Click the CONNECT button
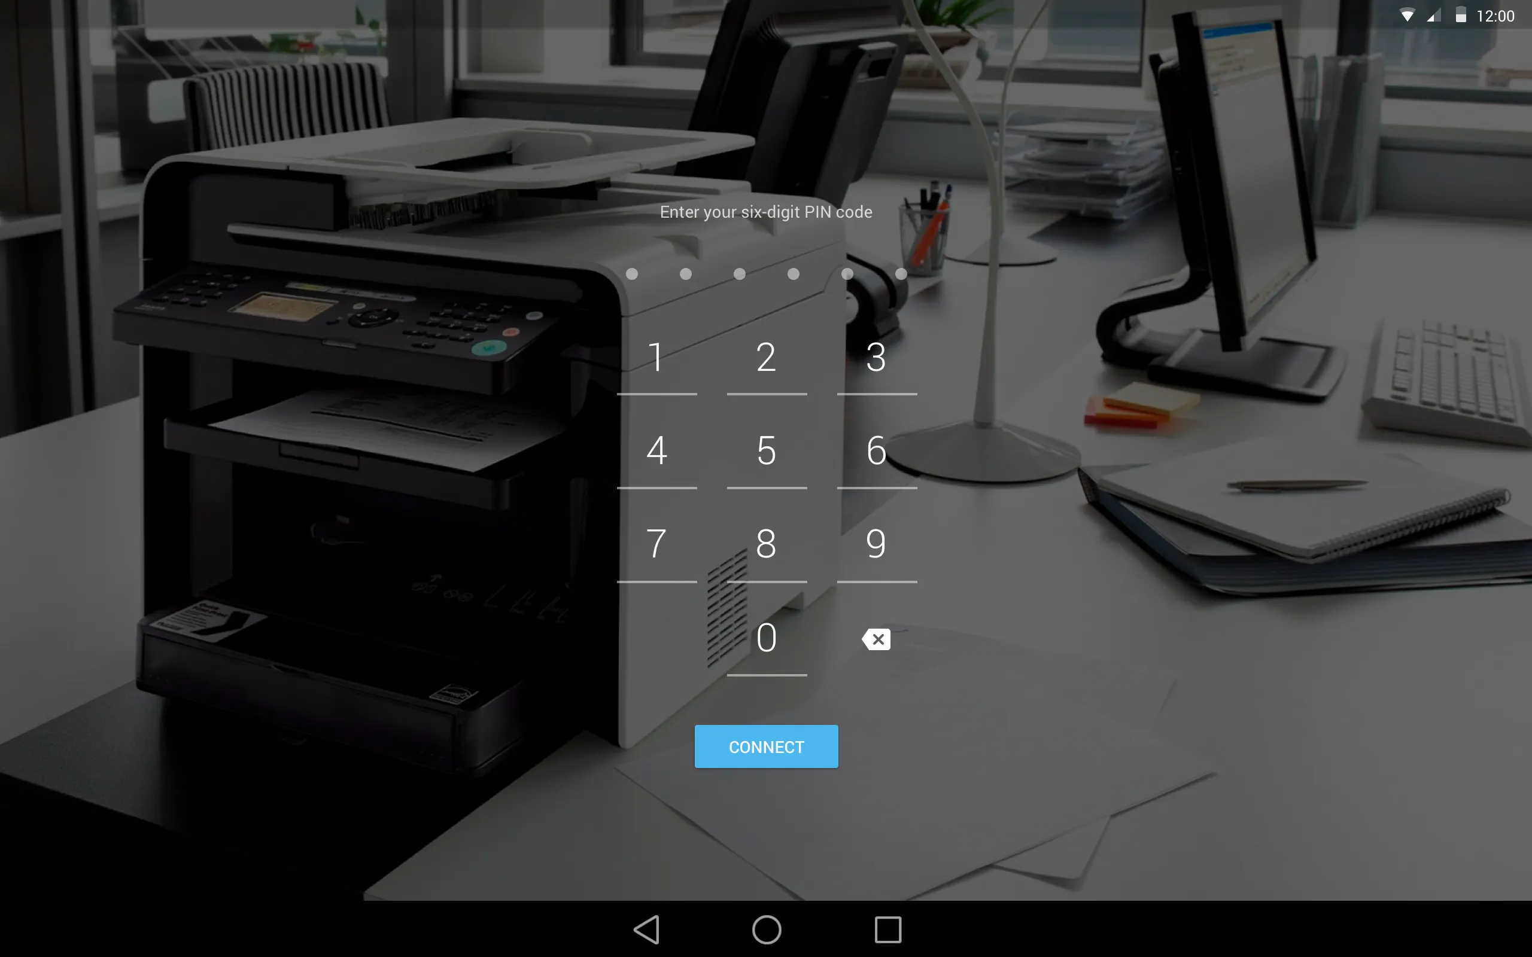The width and height of the screenshot is (1532, 957). pos(765,746)
